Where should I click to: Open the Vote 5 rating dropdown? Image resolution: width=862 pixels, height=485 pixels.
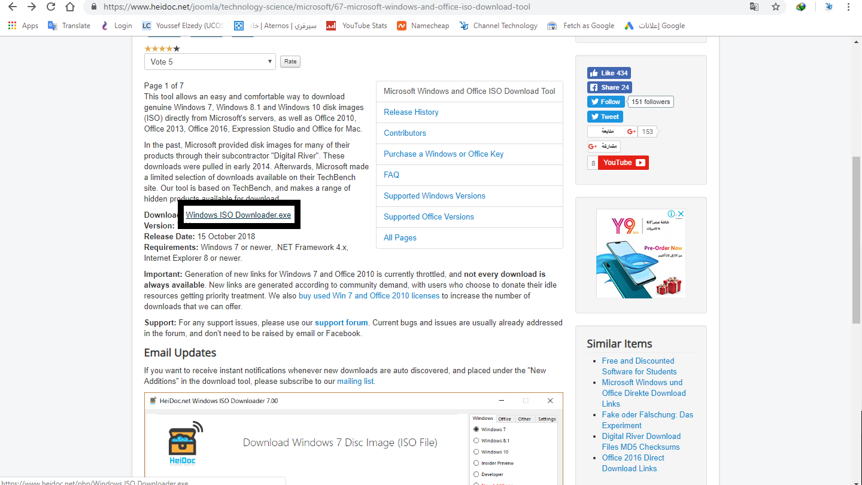click(210, 62)
